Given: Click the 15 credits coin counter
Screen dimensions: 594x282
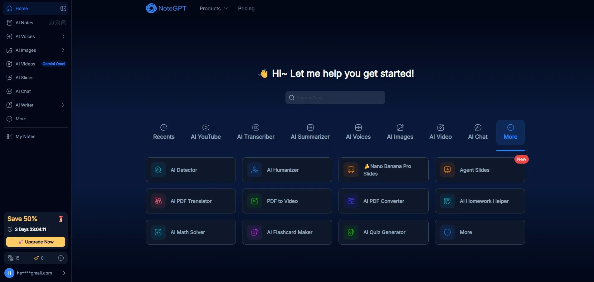Looking at the screenshot, I should click(14, 258).
